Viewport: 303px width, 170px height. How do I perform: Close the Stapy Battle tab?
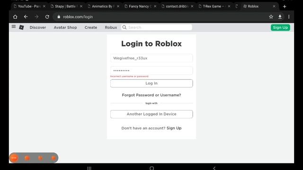click(81, 6)
